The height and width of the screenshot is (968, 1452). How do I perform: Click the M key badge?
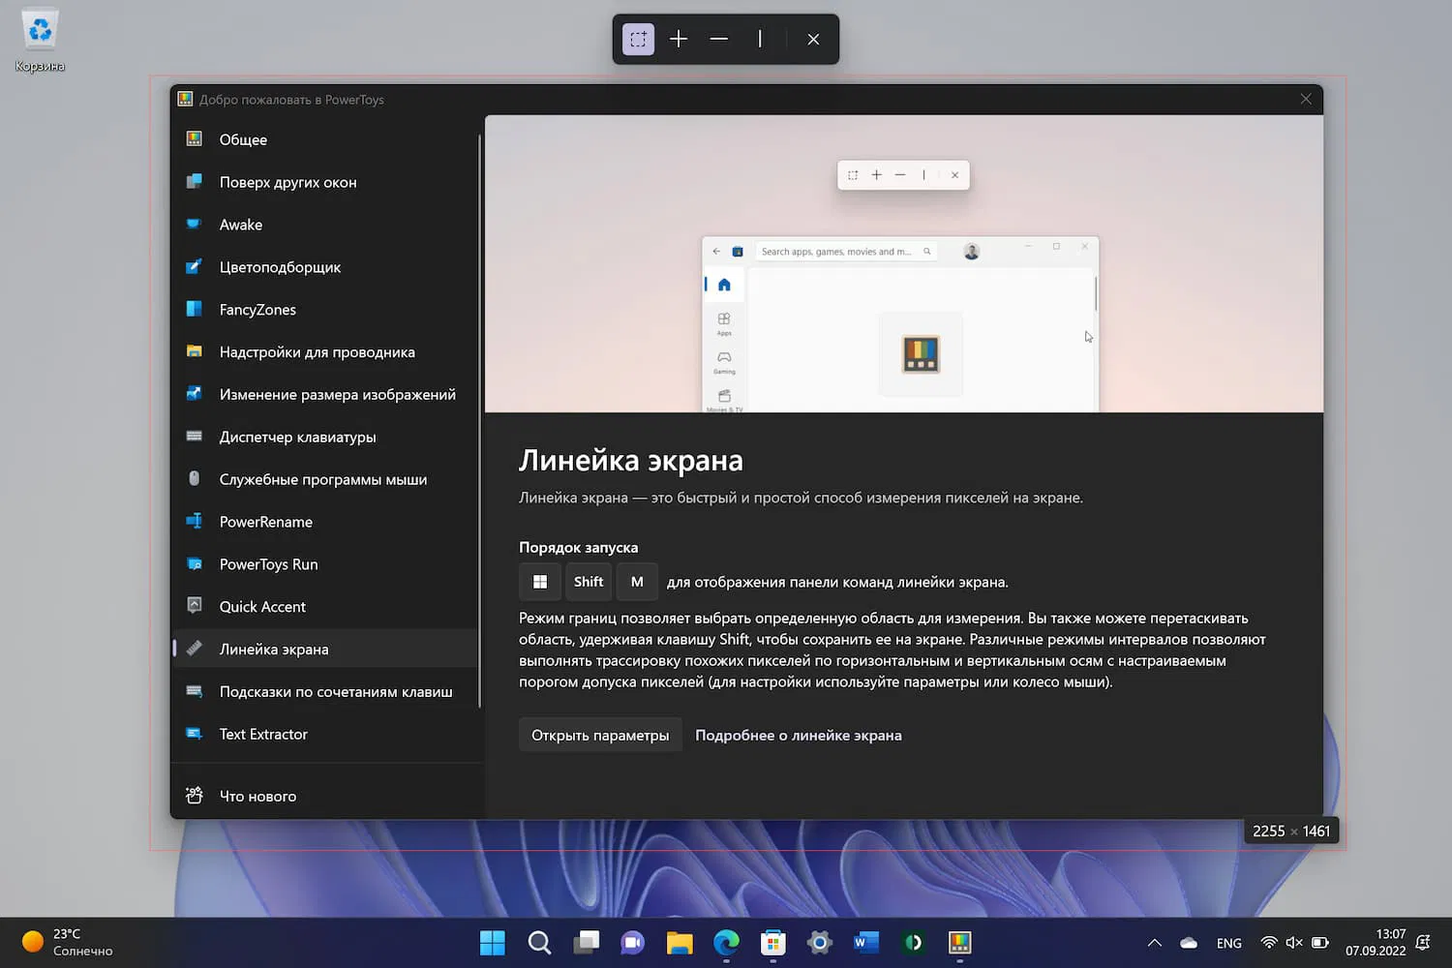[637, 582]
